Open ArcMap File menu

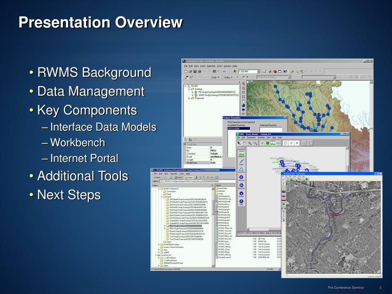click(x=186, y=66)
